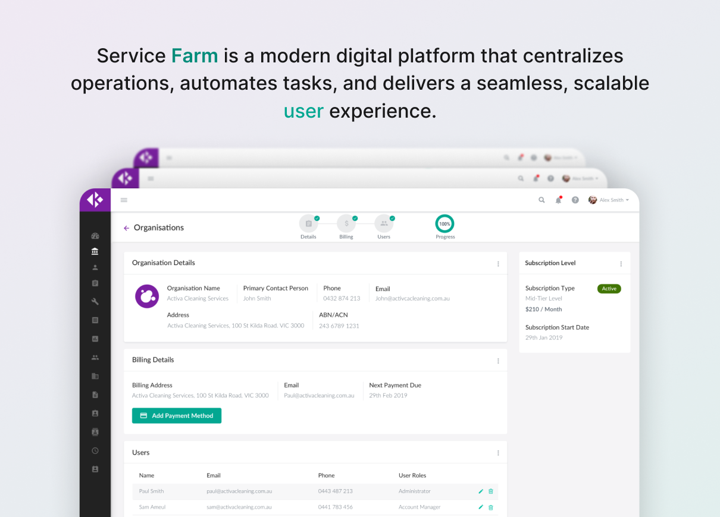Click the Phone column header in Users table
Screen dimensions: 720x517
point(326,475)
